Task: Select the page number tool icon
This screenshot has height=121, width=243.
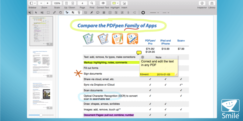Action: click(122, 13)
